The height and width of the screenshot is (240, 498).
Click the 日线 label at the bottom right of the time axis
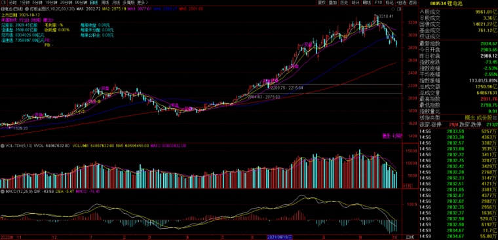click(x=410, y=237)
